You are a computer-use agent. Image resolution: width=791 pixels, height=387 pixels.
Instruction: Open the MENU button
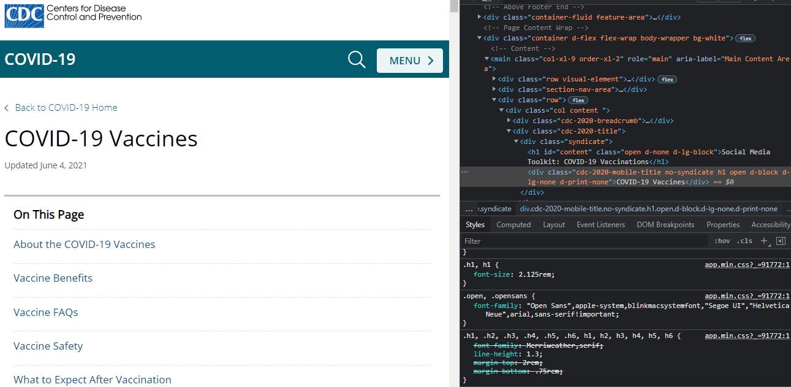410,61
